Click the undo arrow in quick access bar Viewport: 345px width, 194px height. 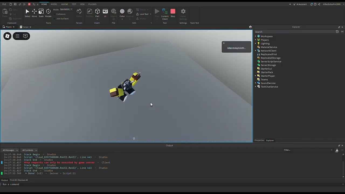(34, 4)
